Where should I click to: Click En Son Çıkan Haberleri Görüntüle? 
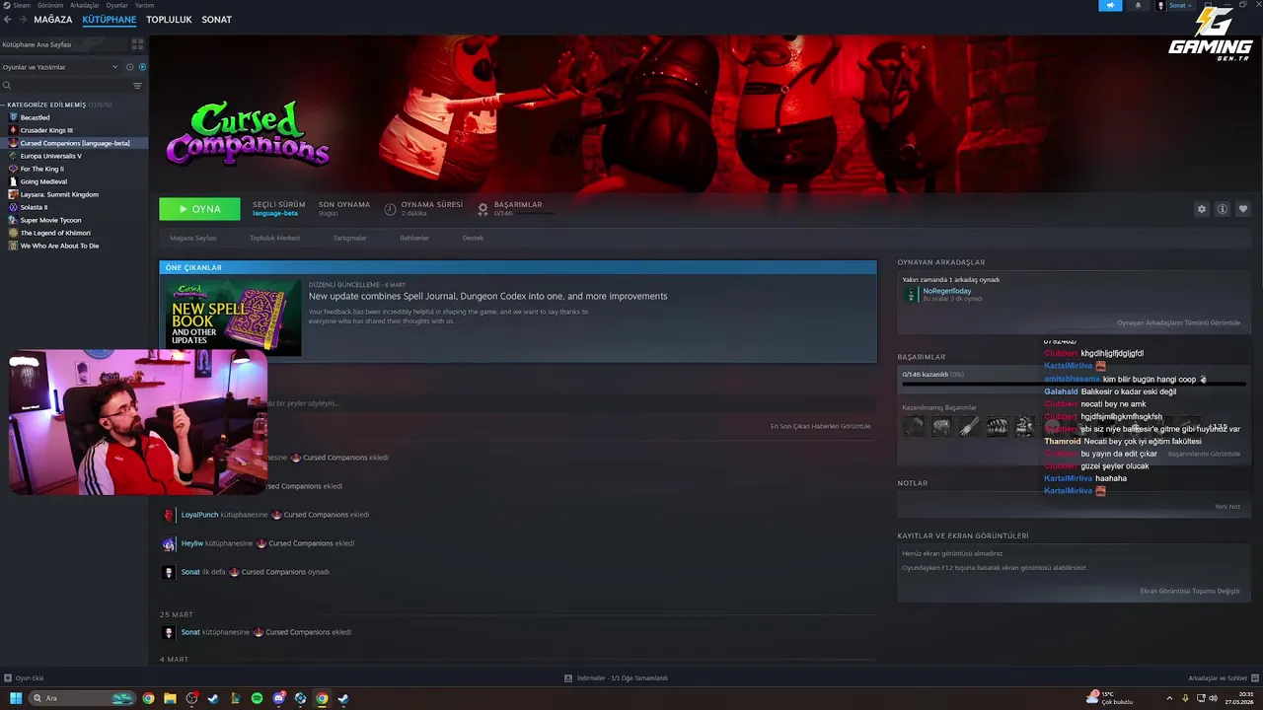pyautogui.click(x=820, y=426)
